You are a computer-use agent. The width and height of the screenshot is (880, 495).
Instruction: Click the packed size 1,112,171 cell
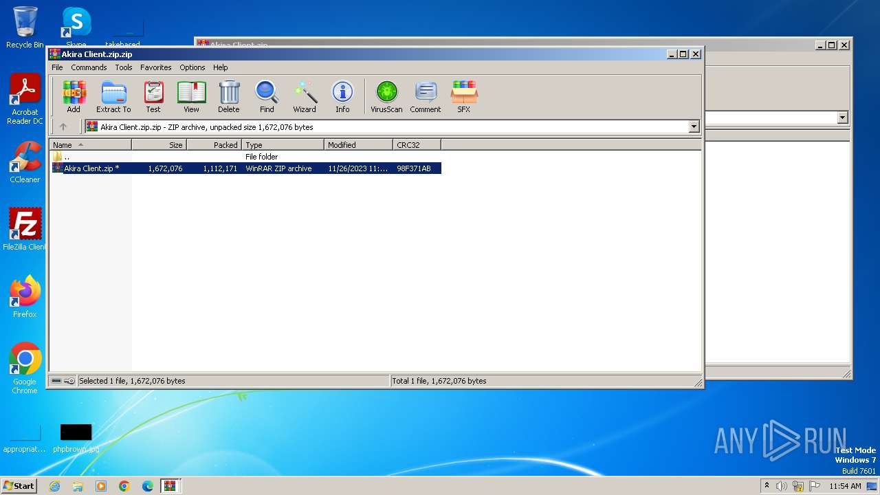[220, 168]
